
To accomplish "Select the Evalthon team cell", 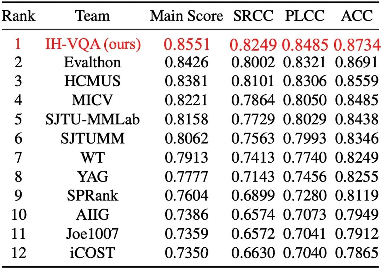I will (92, 62).
